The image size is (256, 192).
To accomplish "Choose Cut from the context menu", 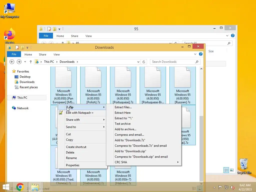I will (x=82, y=134).
